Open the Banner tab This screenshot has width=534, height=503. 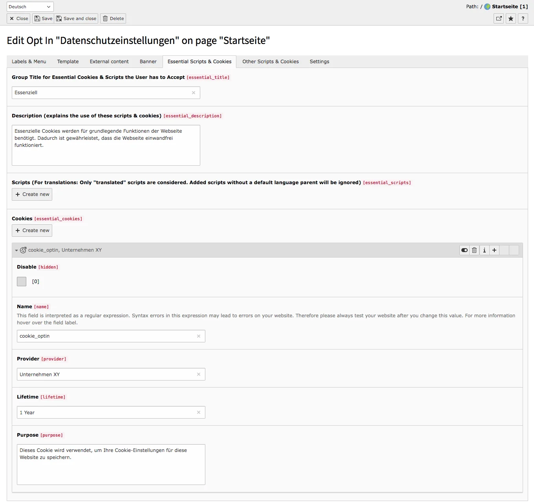pos(148,62)
